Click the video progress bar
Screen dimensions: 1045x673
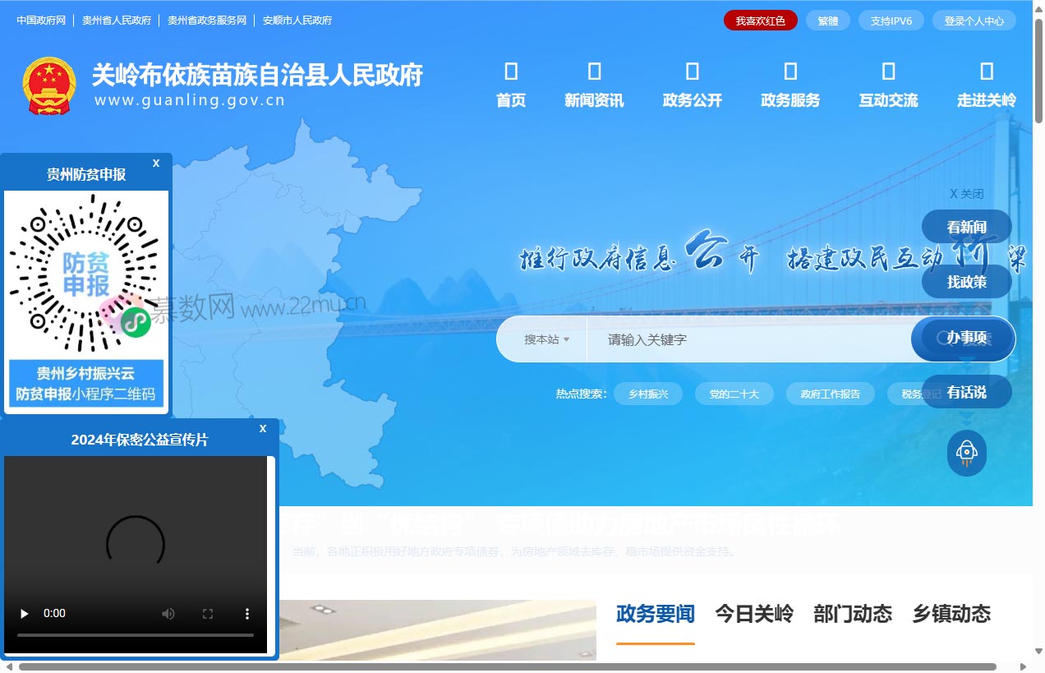point(136,633)
